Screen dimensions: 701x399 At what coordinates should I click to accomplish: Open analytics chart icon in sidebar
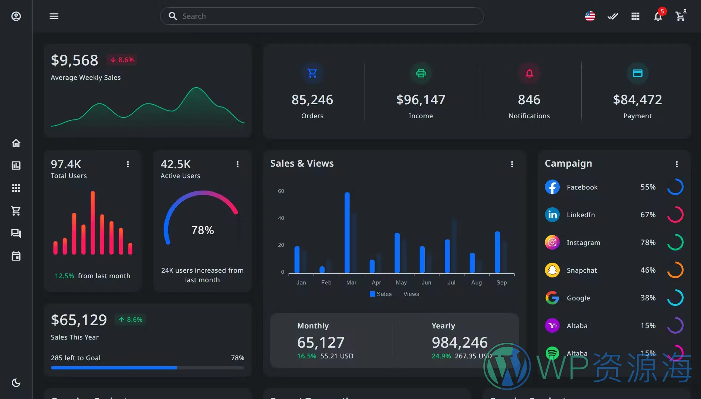point(16,166)
